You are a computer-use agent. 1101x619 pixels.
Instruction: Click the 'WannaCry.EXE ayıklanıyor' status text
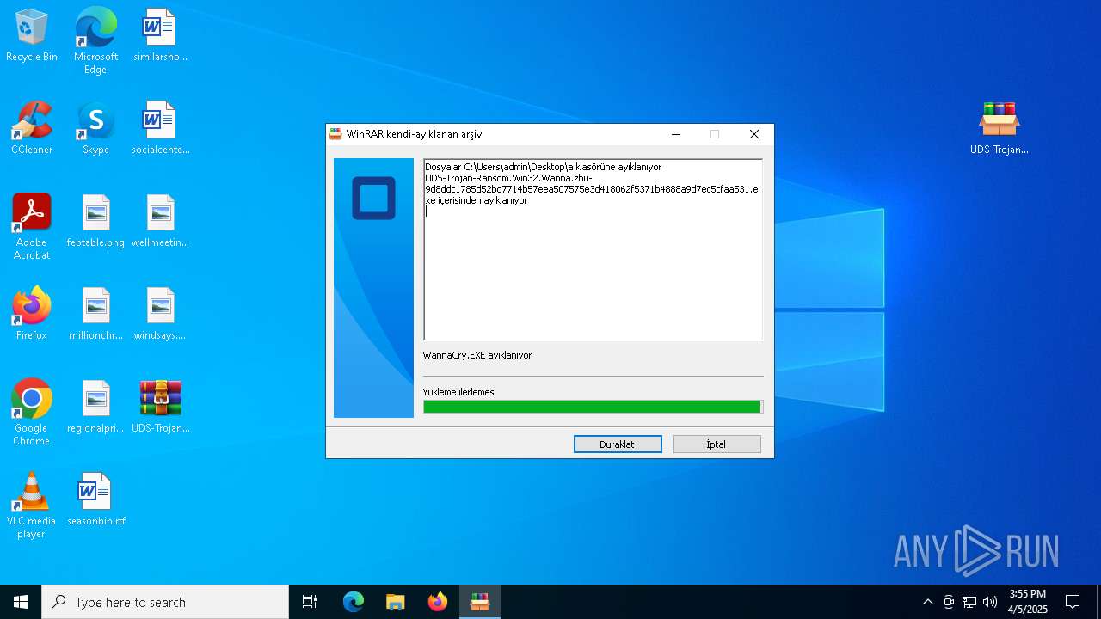[x=477, y=355]
